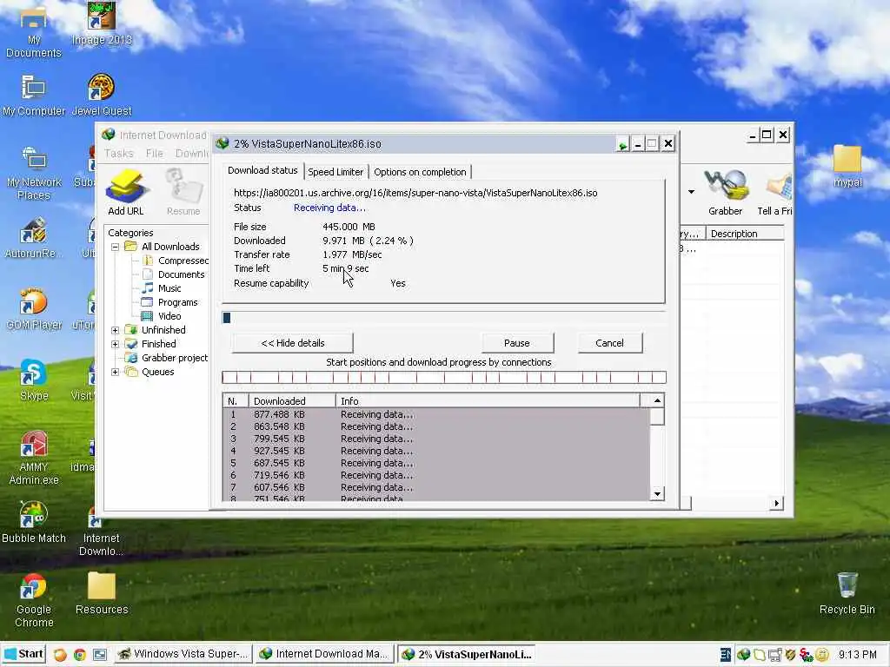
Task: Select the Music category
Action: click(169, 288)
